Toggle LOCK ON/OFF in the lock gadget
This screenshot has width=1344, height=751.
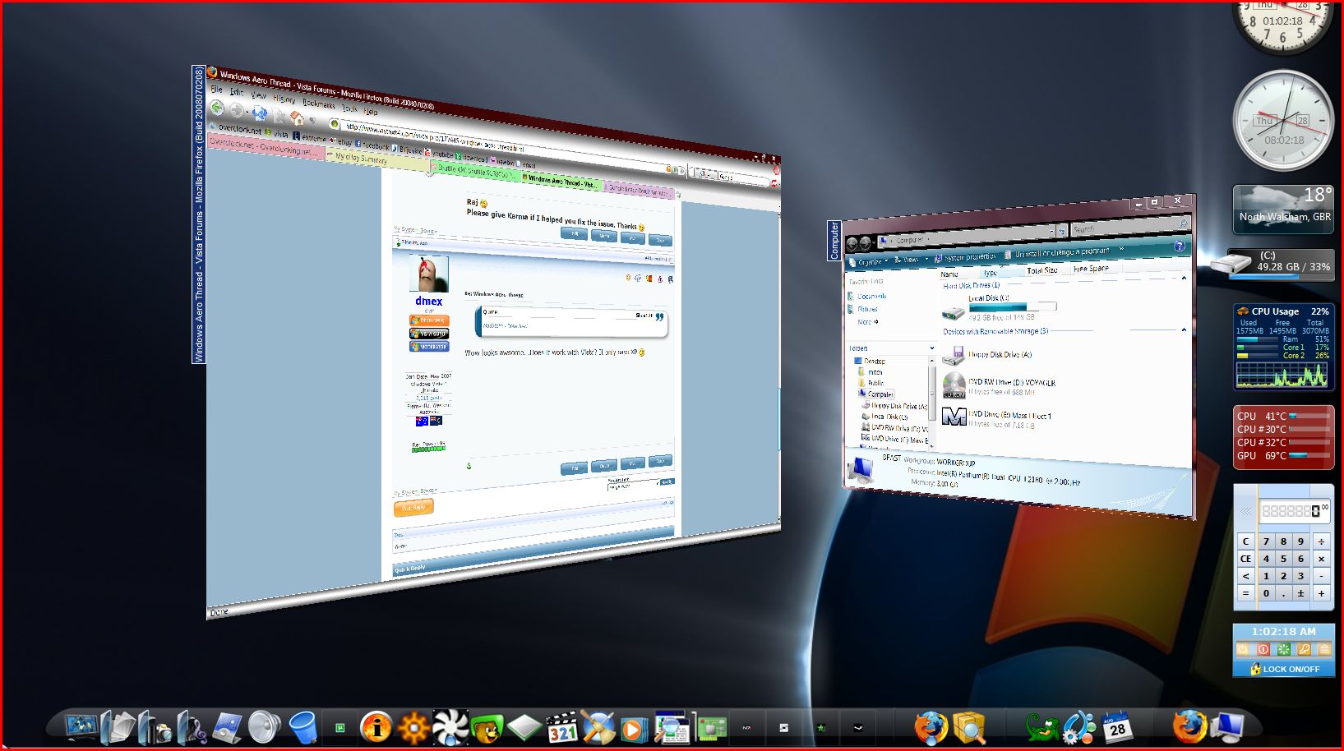click(1283, 668)
